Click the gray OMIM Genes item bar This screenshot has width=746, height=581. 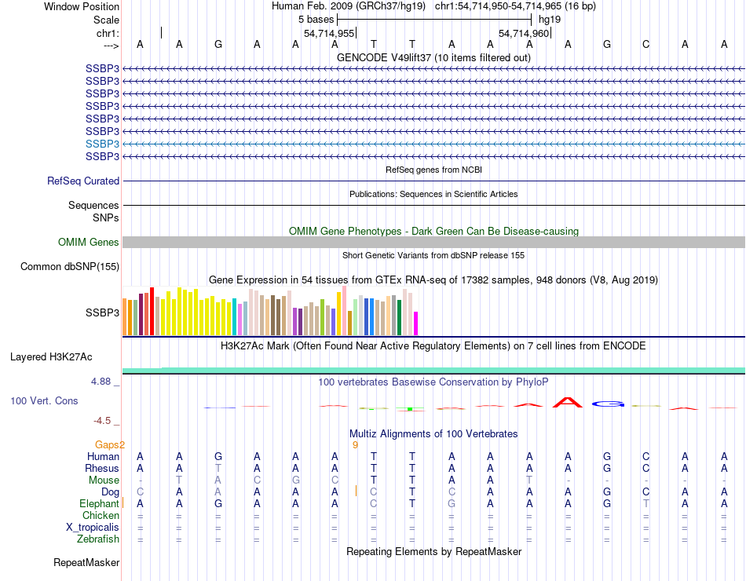tap(433, 242)
